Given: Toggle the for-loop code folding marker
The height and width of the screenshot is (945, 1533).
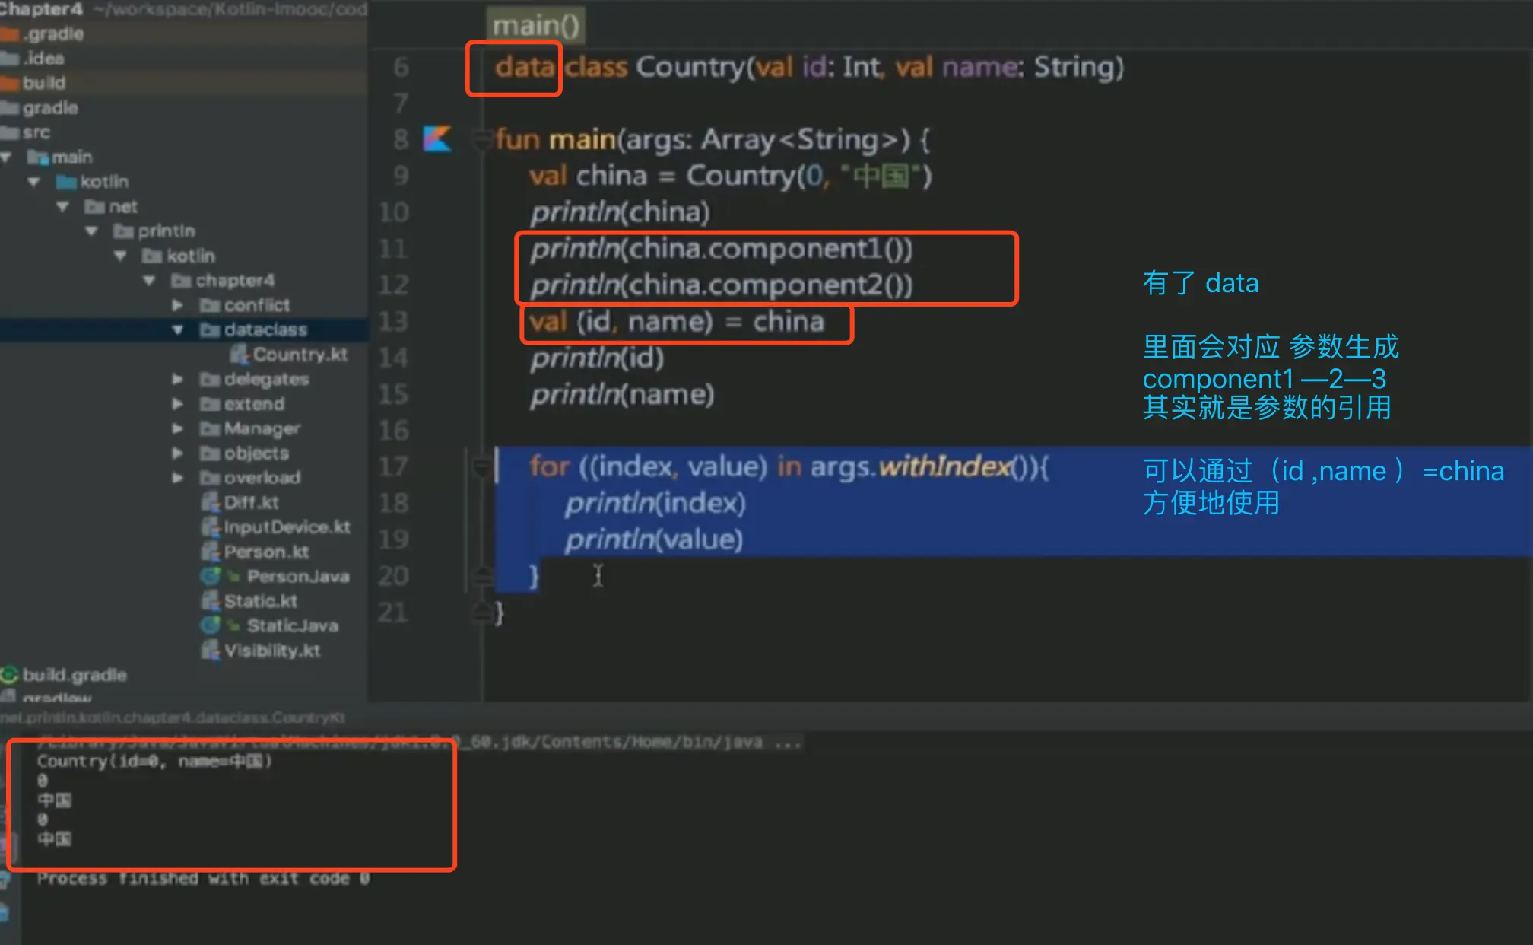Looking at the screenshot, I should [x=481, y=466].
